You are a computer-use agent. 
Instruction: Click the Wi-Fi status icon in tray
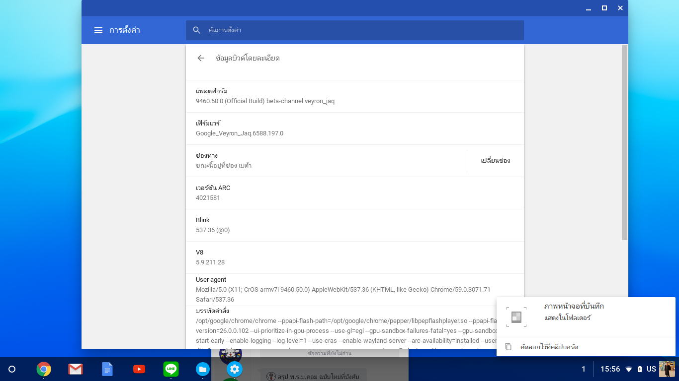coord(629,369)
